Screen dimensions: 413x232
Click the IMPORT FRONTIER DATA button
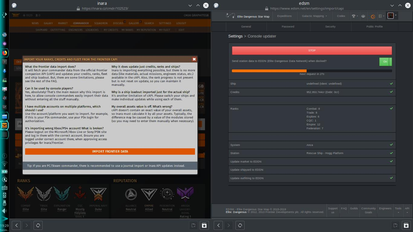tap(110, 151)
